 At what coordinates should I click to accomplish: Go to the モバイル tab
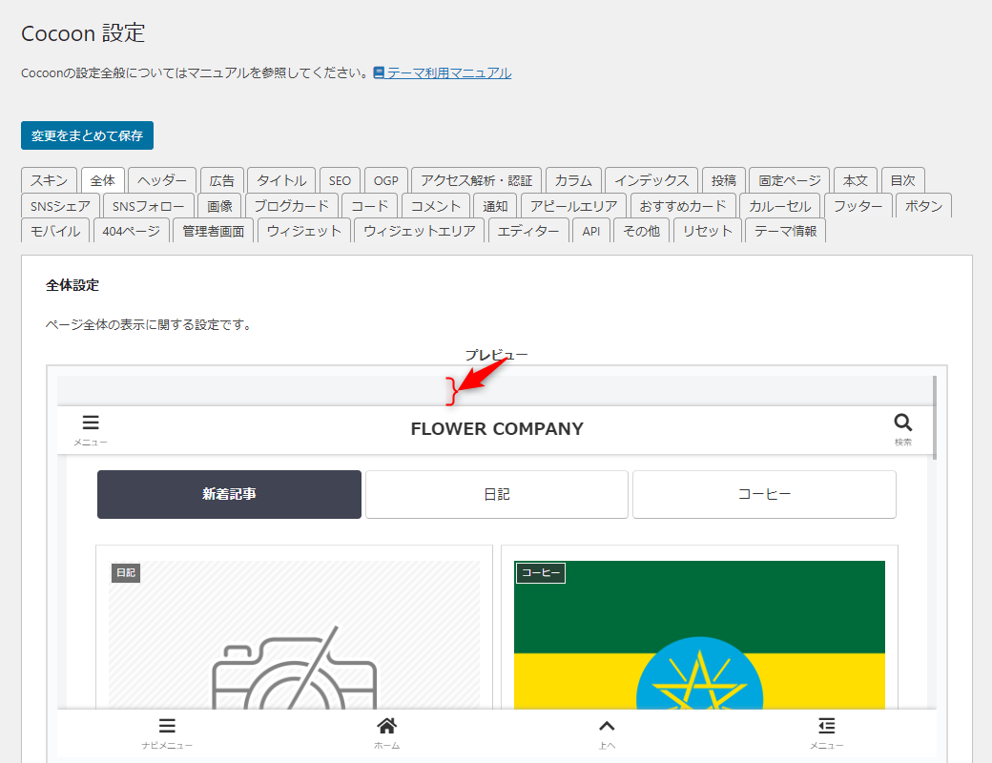point(55,231)
